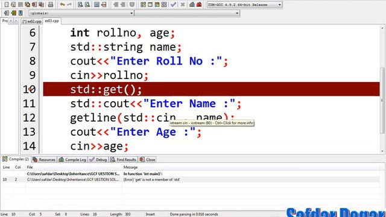Click right tab-scroll arrow beside Pro tab

pyautogui.click(x=16, y=21)
